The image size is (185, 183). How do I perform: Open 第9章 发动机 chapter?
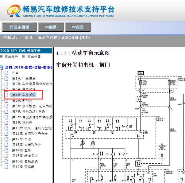click(x=22, y=123)
